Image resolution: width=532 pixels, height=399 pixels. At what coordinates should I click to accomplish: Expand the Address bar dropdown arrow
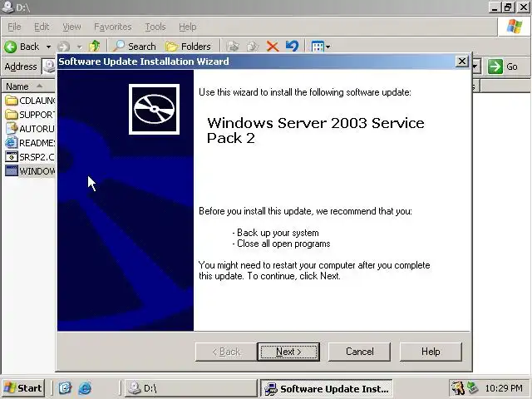(x=476, y=66)
